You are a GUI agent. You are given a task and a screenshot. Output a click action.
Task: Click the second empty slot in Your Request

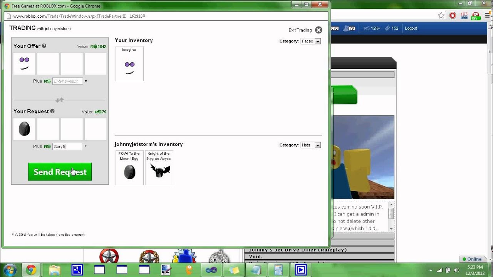pyautogui.click(x=48, y=129)
